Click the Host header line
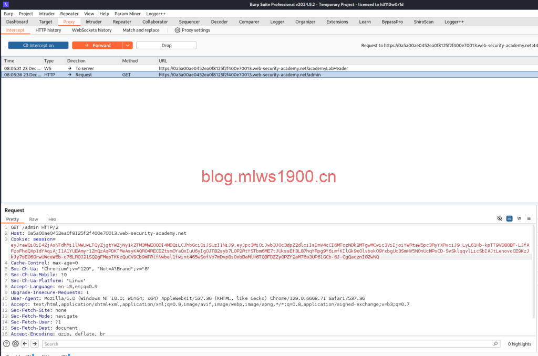 [98, 233]
